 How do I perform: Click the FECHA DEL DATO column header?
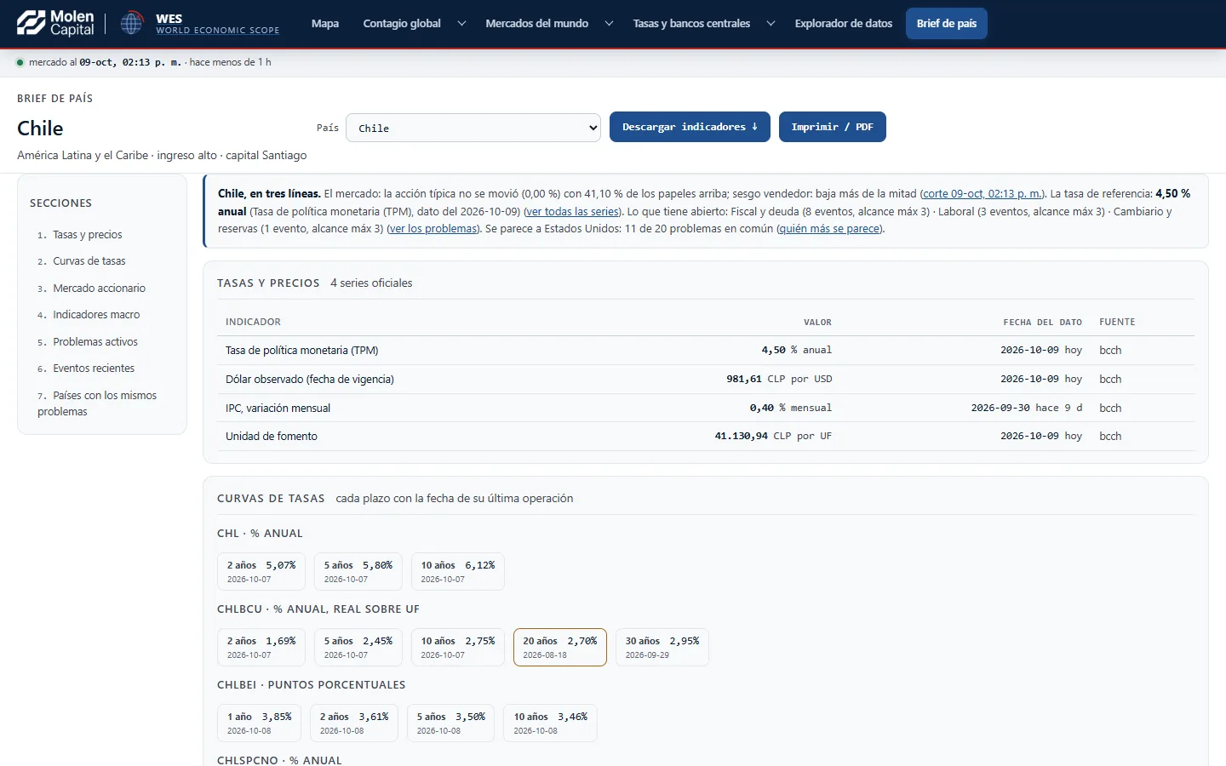click(1042, 323)
